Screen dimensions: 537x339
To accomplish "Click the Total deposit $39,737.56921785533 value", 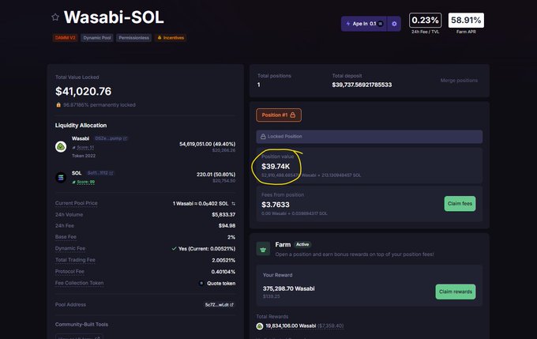I will tap(362, 85).
